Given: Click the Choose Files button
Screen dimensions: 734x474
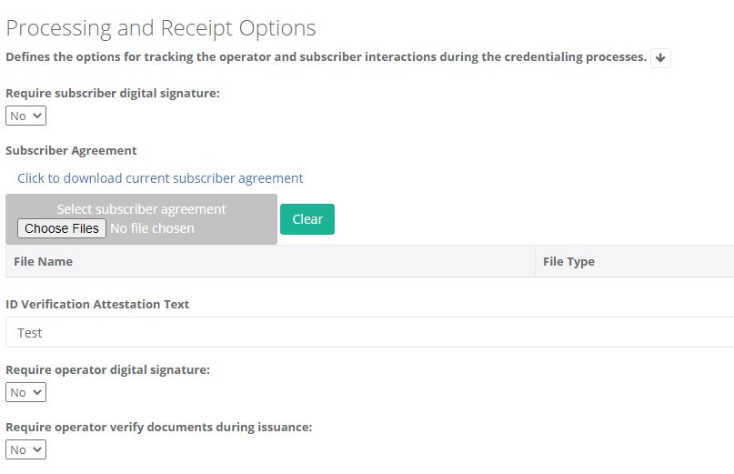Looking at the screenshot, I should coord(61,228).
